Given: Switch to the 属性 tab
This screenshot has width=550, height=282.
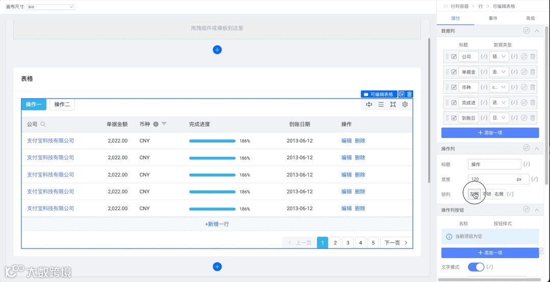Looking at the screenshot, I should click(x=455, y=18).
